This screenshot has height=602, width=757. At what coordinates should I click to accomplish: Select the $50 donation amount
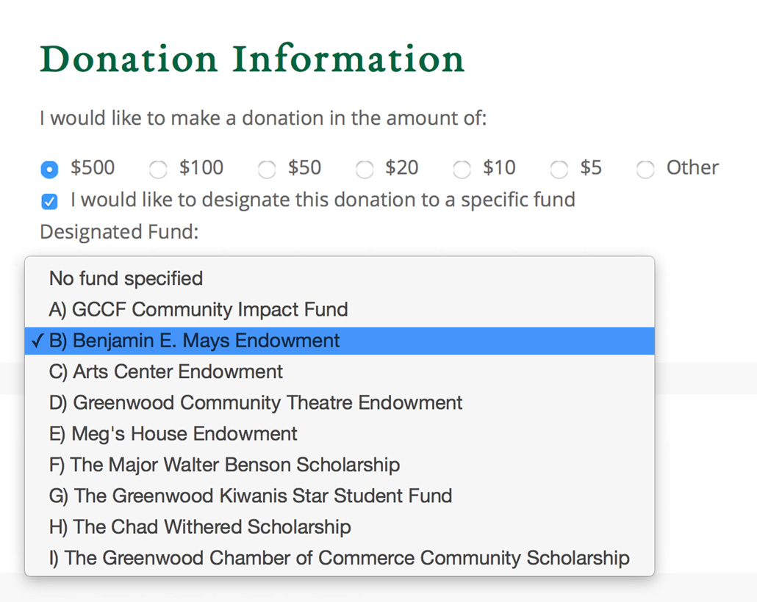pyautogui.click(x=267, y=170)
